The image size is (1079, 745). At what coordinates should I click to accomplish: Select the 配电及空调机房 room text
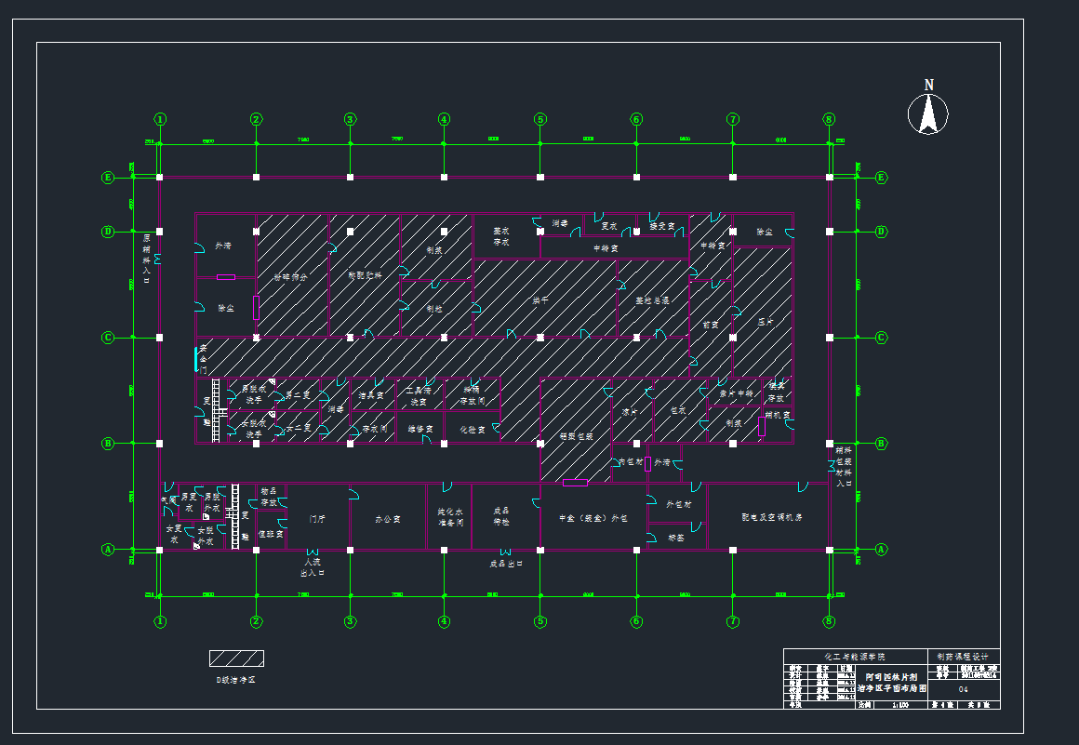pyautogui.click(x=771, y=517)
